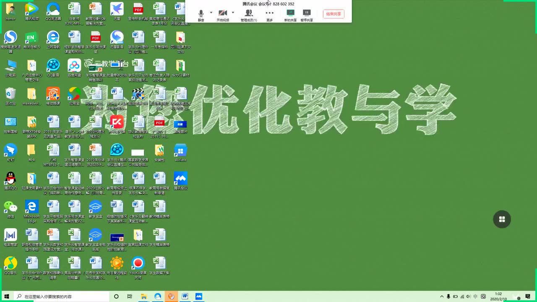Launch QQ Browser (QQ浏览器) shortcut
This screenshot has height=302, width=537.
click(53, 11)
